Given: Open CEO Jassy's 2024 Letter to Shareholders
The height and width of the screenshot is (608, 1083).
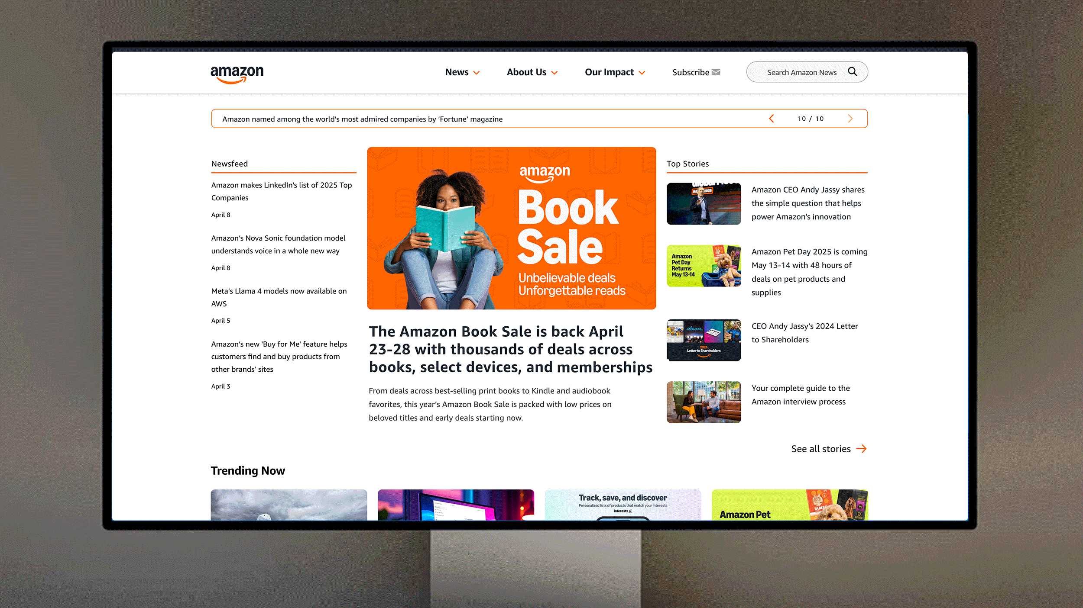Looking at the screenshot, I should pos(804,333).
